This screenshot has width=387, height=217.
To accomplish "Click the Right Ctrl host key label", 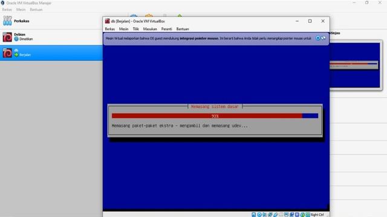I will [317, 215].
